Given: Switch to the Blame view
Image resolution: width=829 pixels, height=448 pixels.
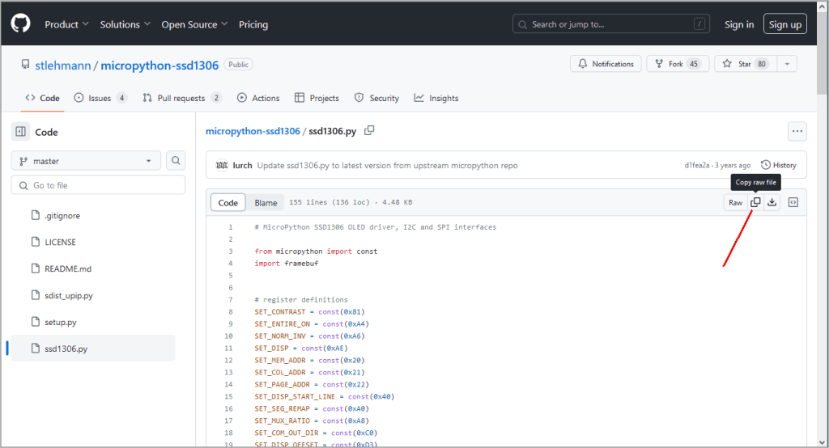Looking at the screenshot, I should [266, 203].
